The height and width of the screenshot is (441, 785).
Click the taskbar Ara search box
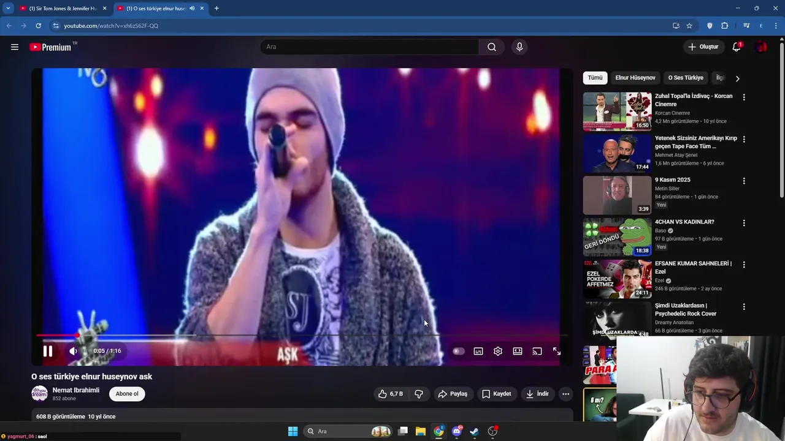point(348,431)
